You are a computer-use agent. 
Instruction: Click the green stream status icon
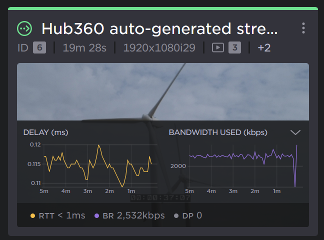pos(24,28)
